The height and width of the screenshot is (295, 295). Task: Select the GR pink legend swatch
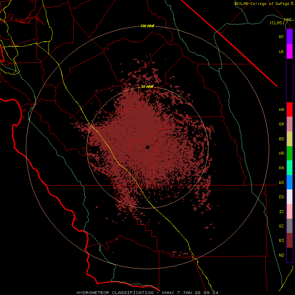pos(289,124)
